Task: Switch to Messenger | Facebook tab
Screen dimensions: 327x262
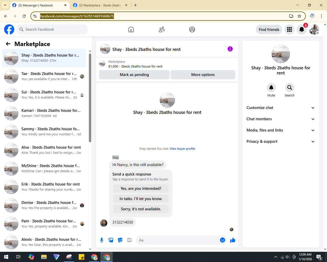Action: point(40,5)
